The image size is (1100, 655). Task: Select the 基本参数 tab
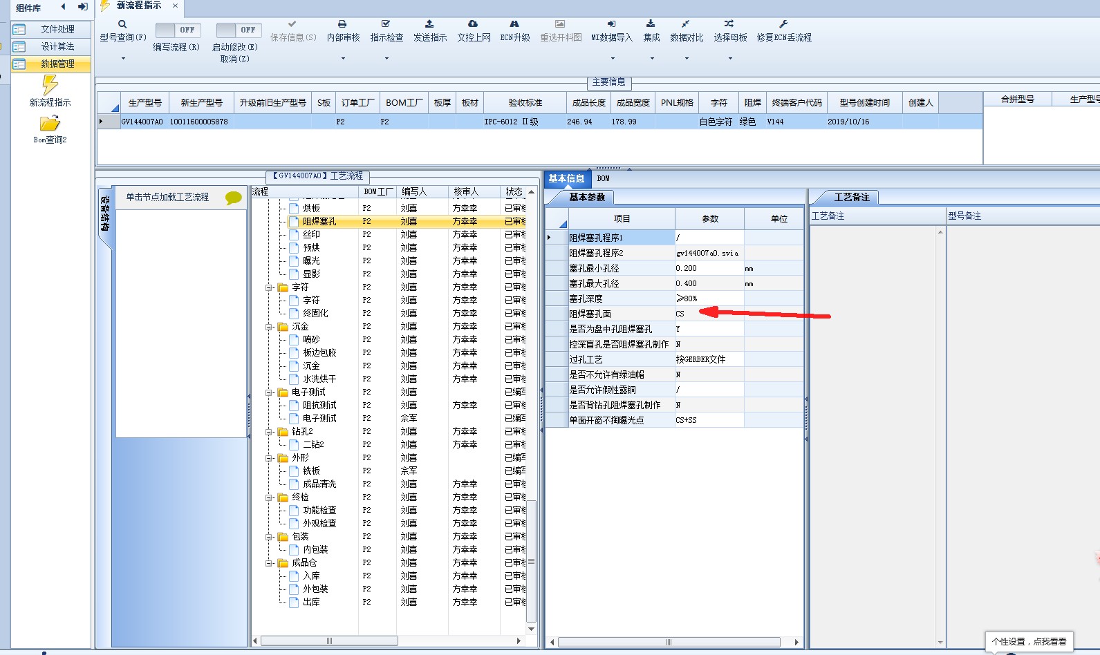coord(587,198)
